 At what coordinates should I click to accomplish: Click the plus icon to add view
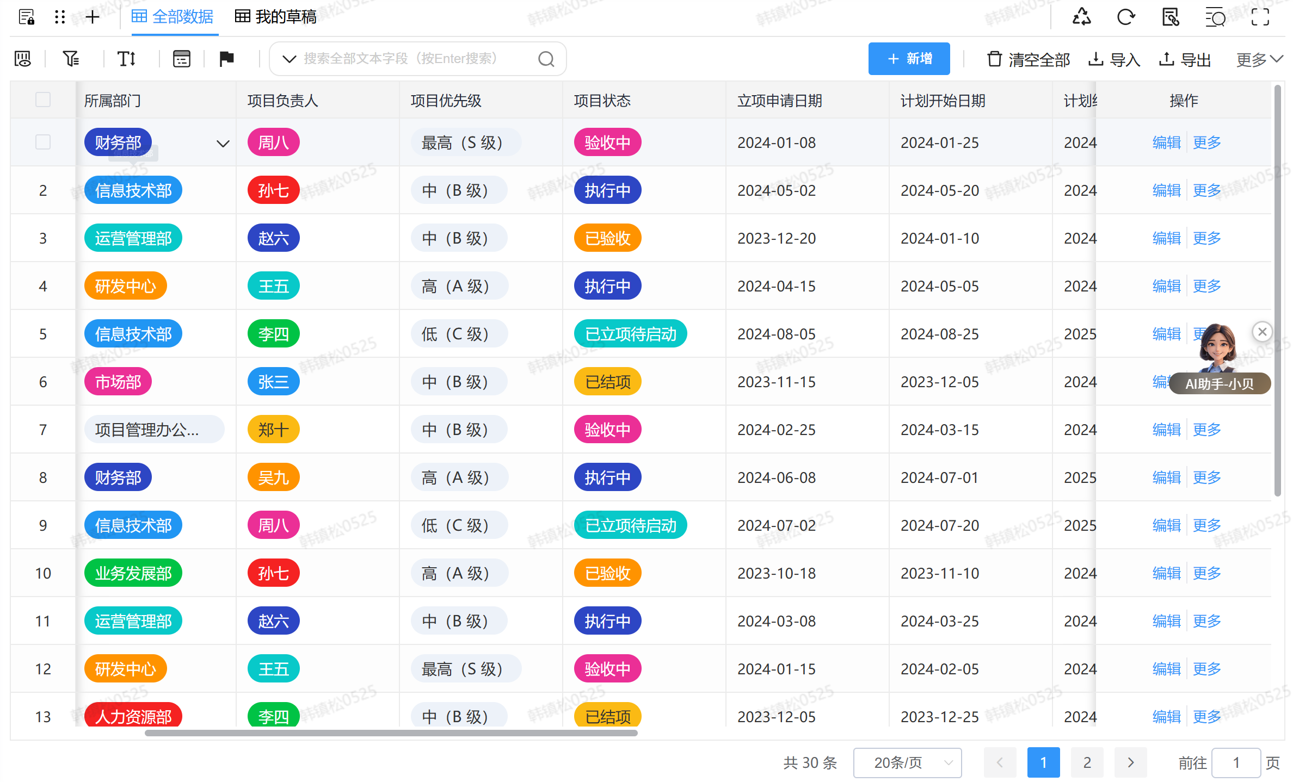(x=93, y=17)
